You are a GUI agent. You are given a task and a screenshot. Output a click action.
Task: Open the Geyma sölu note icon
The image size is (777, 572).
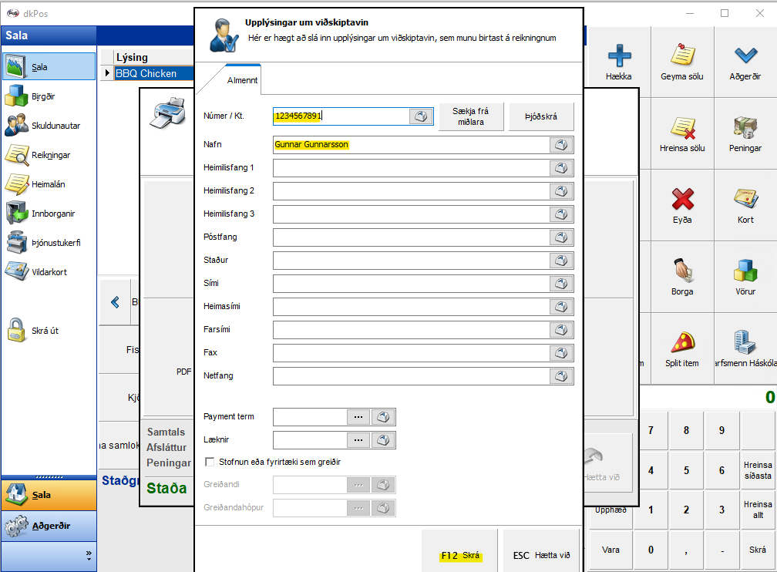(681, 57)
